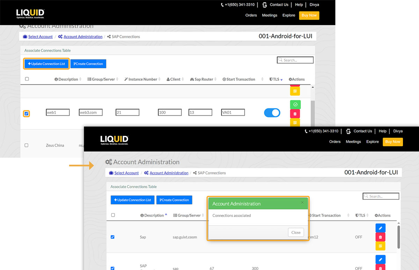This screenshot has width=419, height=270.
Task: Click red trash icon in sap.guixt.coom row, lower window
Action: point(381,237)
